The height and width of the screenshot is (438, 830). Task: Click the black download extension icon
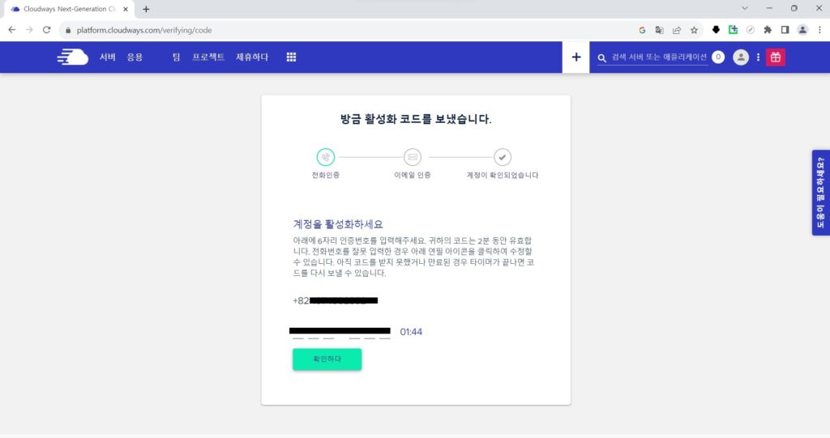pyautogui.click(x=716, y=30)
